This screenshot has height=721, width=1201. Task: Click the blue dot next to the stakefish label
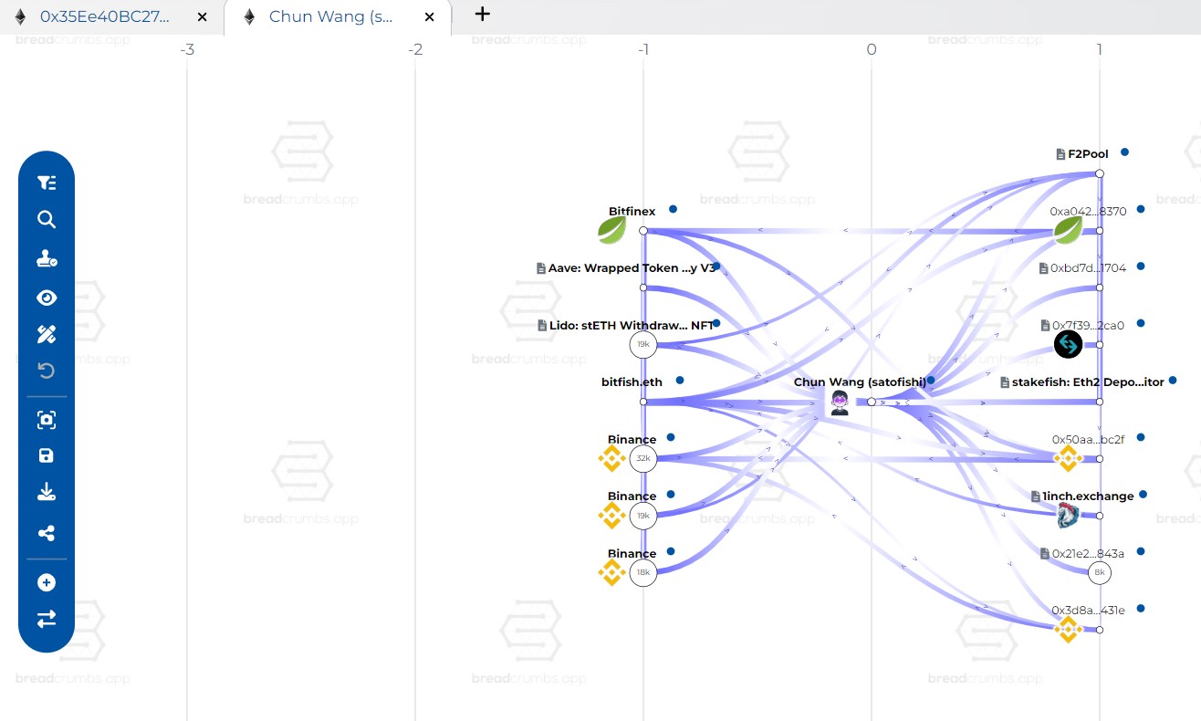(1173, 380)
